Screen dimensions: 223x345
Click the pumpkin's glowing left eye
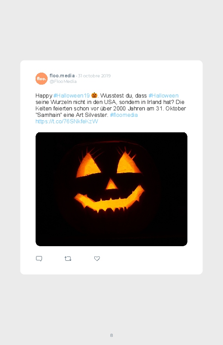click(x=88, y=165)
